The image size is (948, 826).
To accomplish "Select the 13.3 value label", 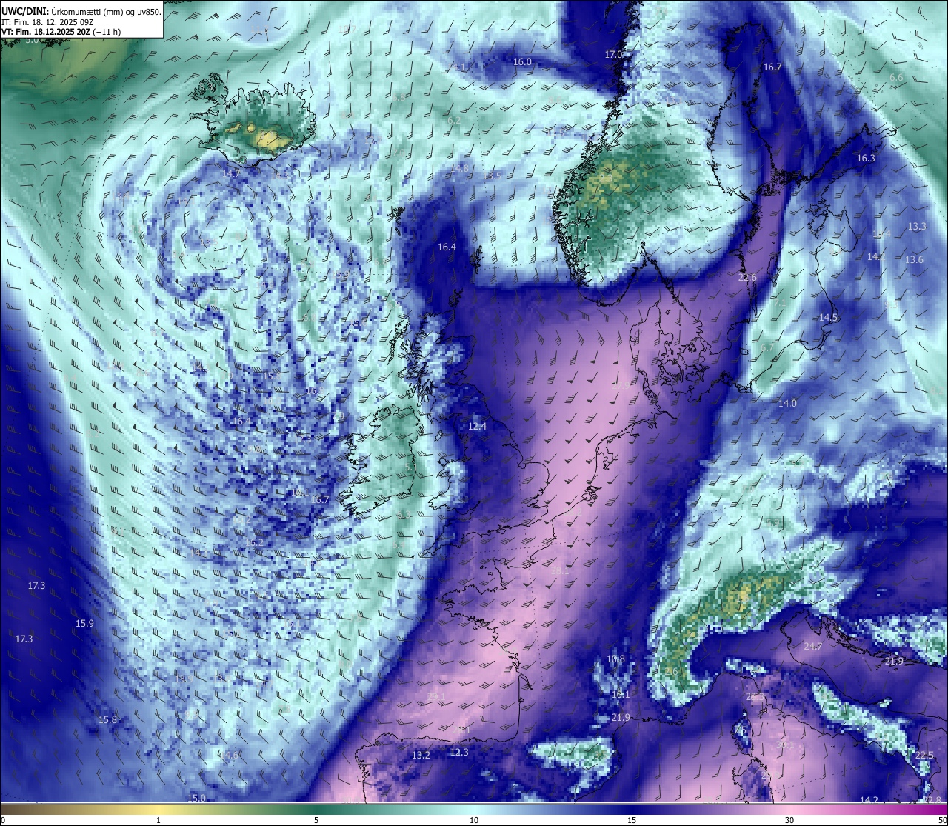I will (x=917, y=227).
